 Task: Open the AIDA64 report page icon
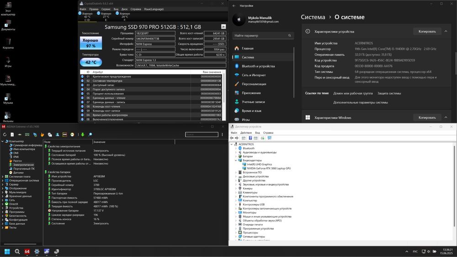[x=12, y=135]
